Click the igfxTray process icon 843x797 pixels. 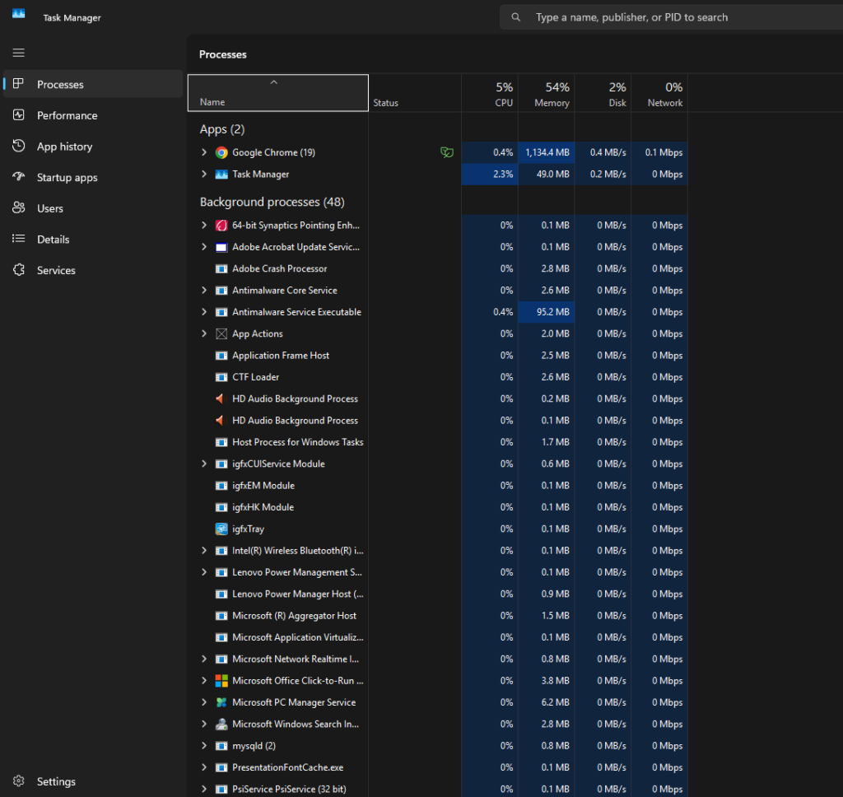pyautogui.click(x=221, y=529)
